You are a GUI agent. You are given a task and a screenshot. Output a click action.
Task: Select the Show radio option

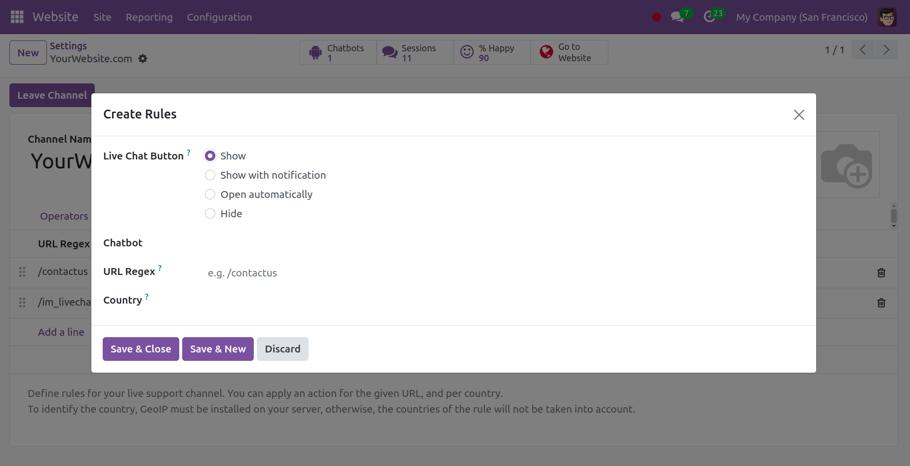pos(210,156)
